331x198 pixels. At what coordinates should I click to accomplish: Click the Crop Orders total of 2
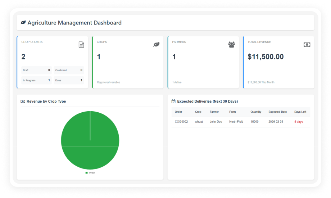click(x=23, y=57)
